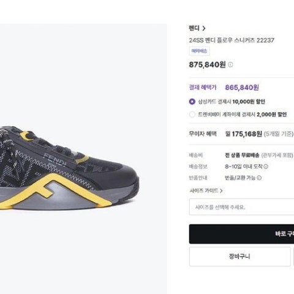This screenshot has height=294, width=294.
Task: Expand the 사이즈 가이드 link
Action: [206, 190]
